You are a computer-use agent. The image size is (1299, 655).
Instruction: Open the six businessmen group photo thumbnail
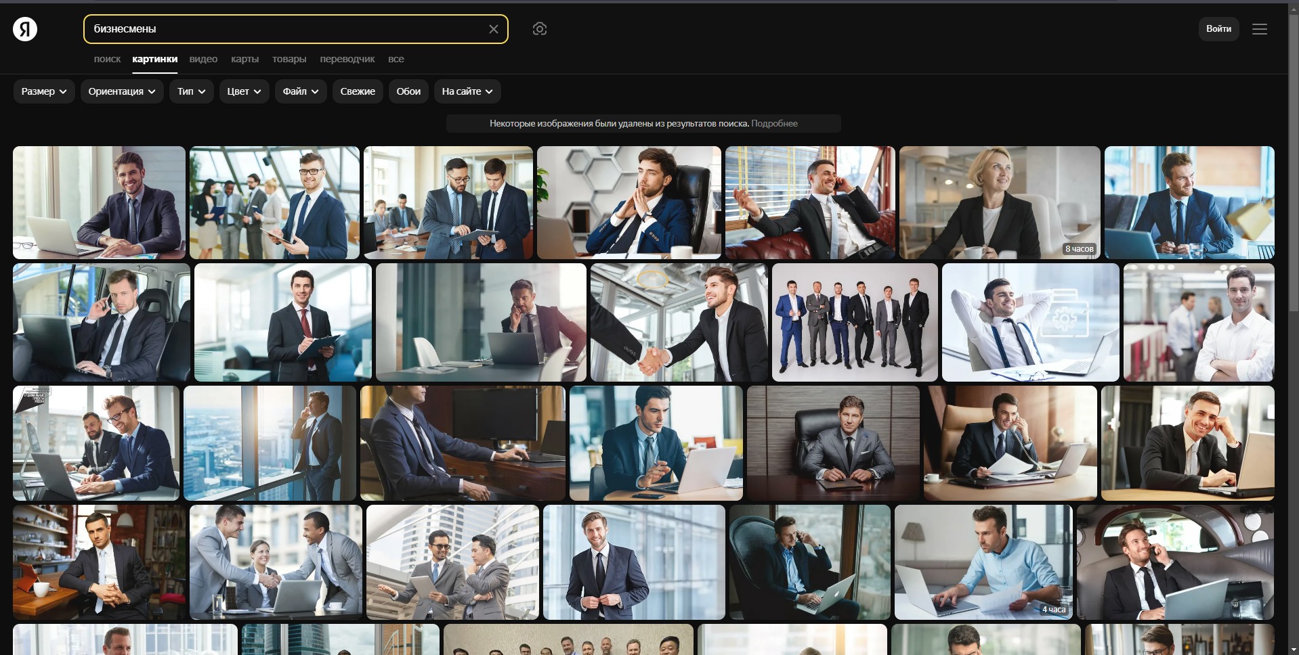(x=855, y=323)
